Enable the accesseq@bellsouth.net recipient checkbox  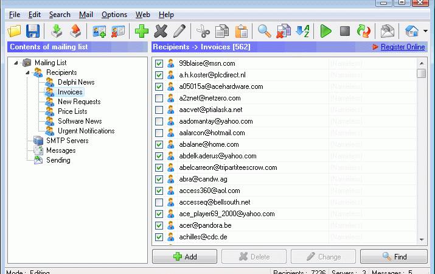[x=159, y=202]
